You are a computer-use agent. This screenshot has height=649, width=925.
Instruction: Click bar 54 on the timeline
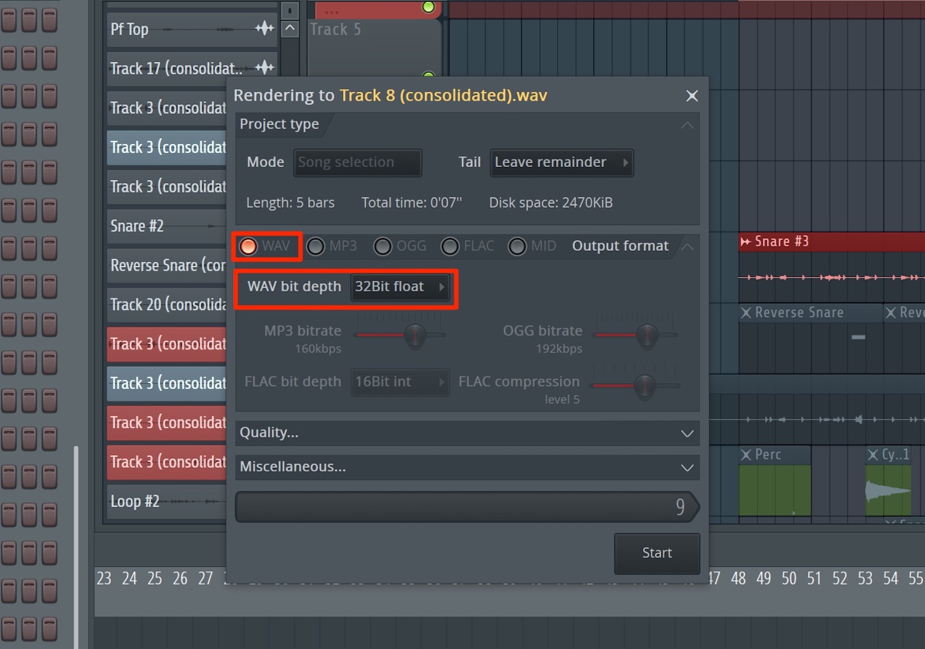coord(891,579)
